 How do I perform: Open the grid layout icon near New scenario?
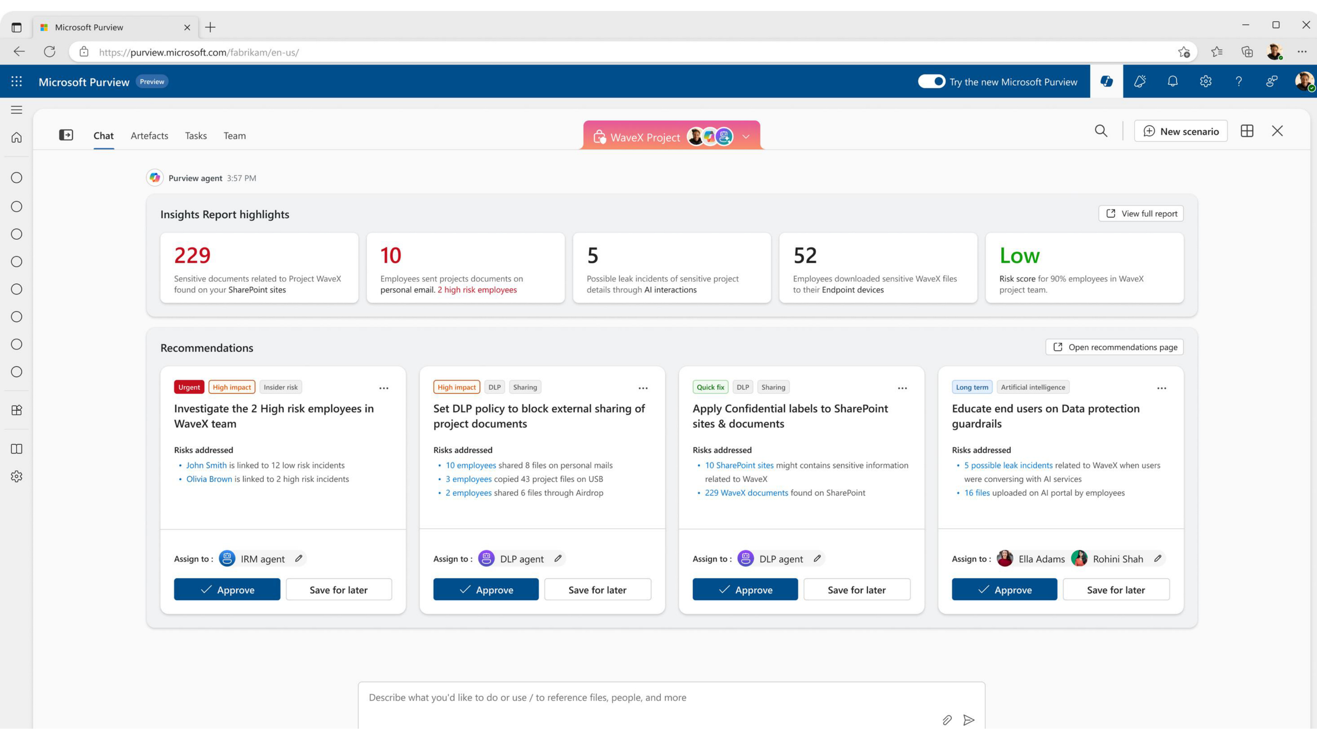coord(1247,131)
